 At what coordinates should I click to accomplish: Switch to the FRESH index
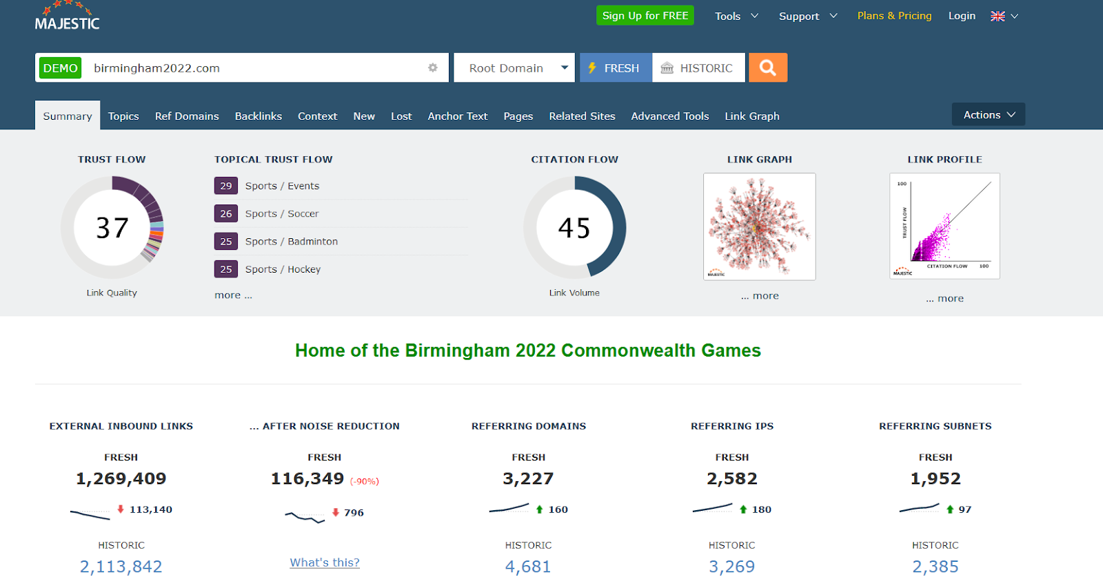coord(616,67)
